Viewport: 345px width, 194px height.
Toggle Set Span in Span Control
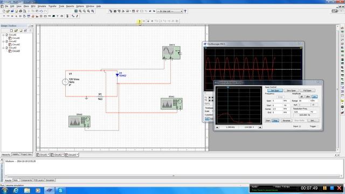coord(275,91)
